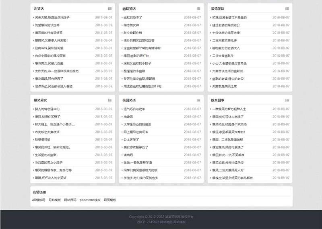Click the friend link AB模板网
Image resolution: width=322 pixels, height=229 pixels.
[39, 200]
